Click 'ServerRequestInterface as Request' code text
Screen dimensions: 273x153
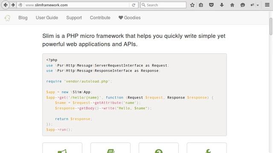[131, 65]
